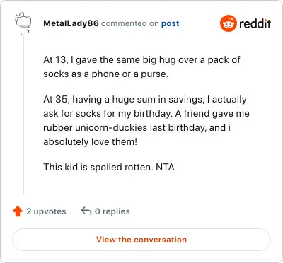
Task: Open "View the conversation" button
Action: tap(141, 240)
